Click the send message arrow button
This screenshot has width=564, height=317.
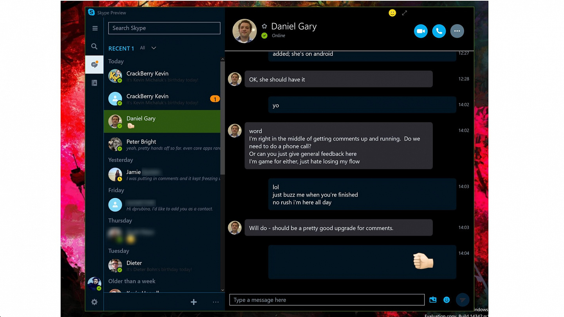point(463,300)
